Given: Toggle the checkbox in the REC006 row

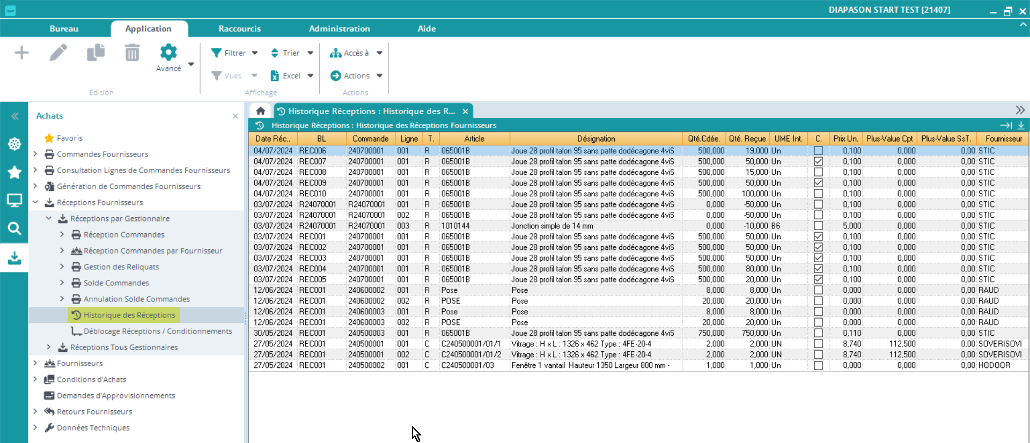Looking at the screenshot, I should [818, 151].
